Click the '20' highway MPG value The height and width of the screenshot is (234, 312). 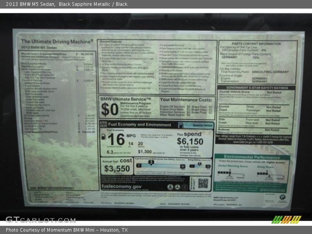[140, 144]
